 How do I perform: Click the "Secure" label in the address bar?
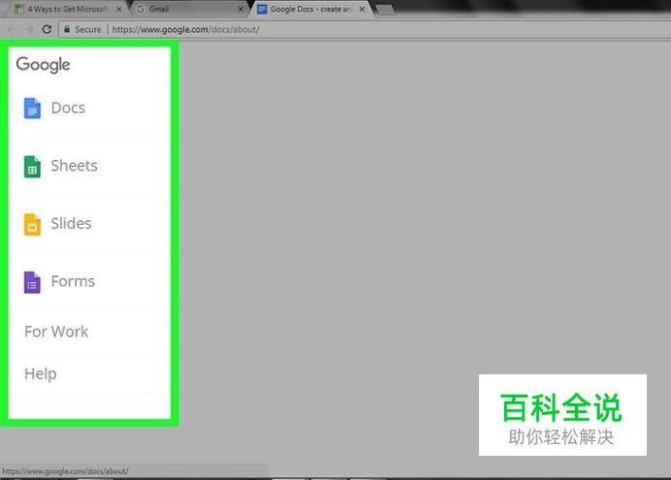(88, 29)
